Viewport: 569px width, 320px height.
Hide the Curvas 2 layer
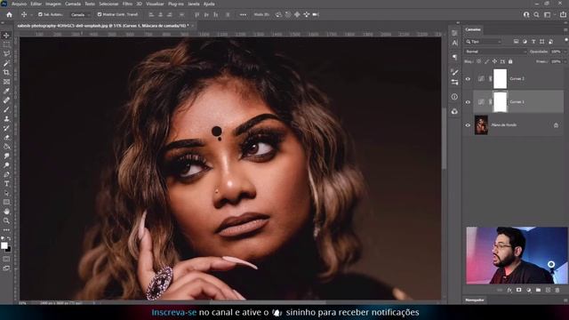(468, 79)
